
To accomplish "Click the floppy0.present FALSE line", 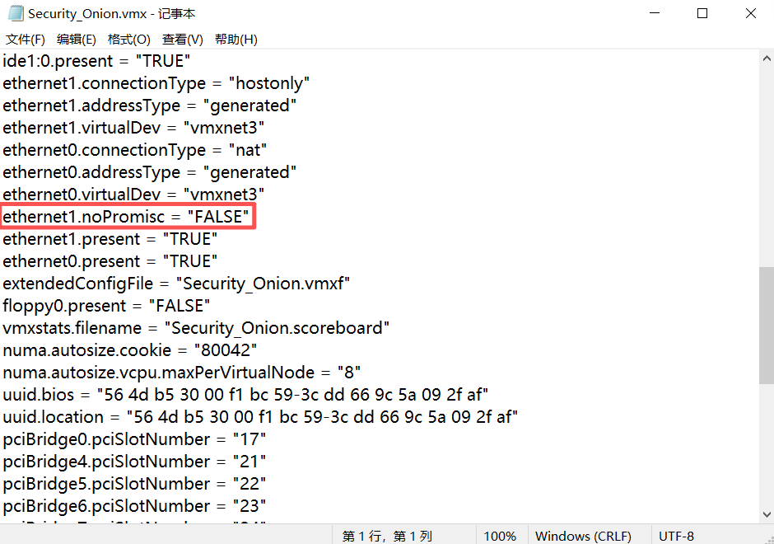I will point(106,305).
